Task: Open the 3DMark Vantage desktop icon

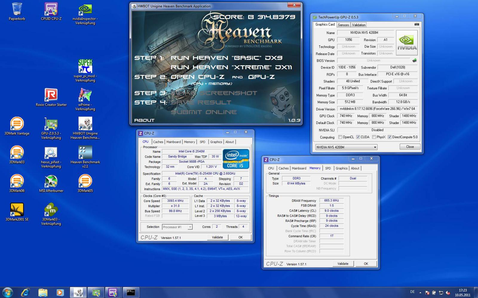Action: 17,126
